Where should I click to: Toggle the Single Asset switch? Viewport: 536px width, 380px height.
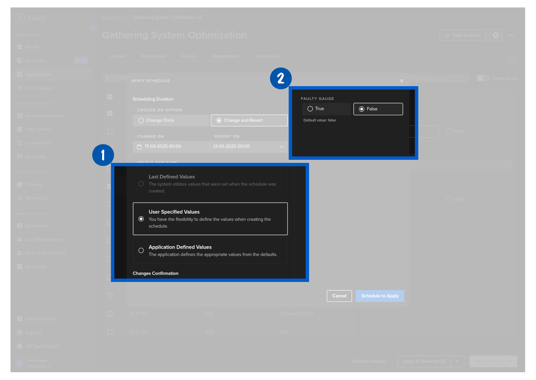click(x=483, y=78)
